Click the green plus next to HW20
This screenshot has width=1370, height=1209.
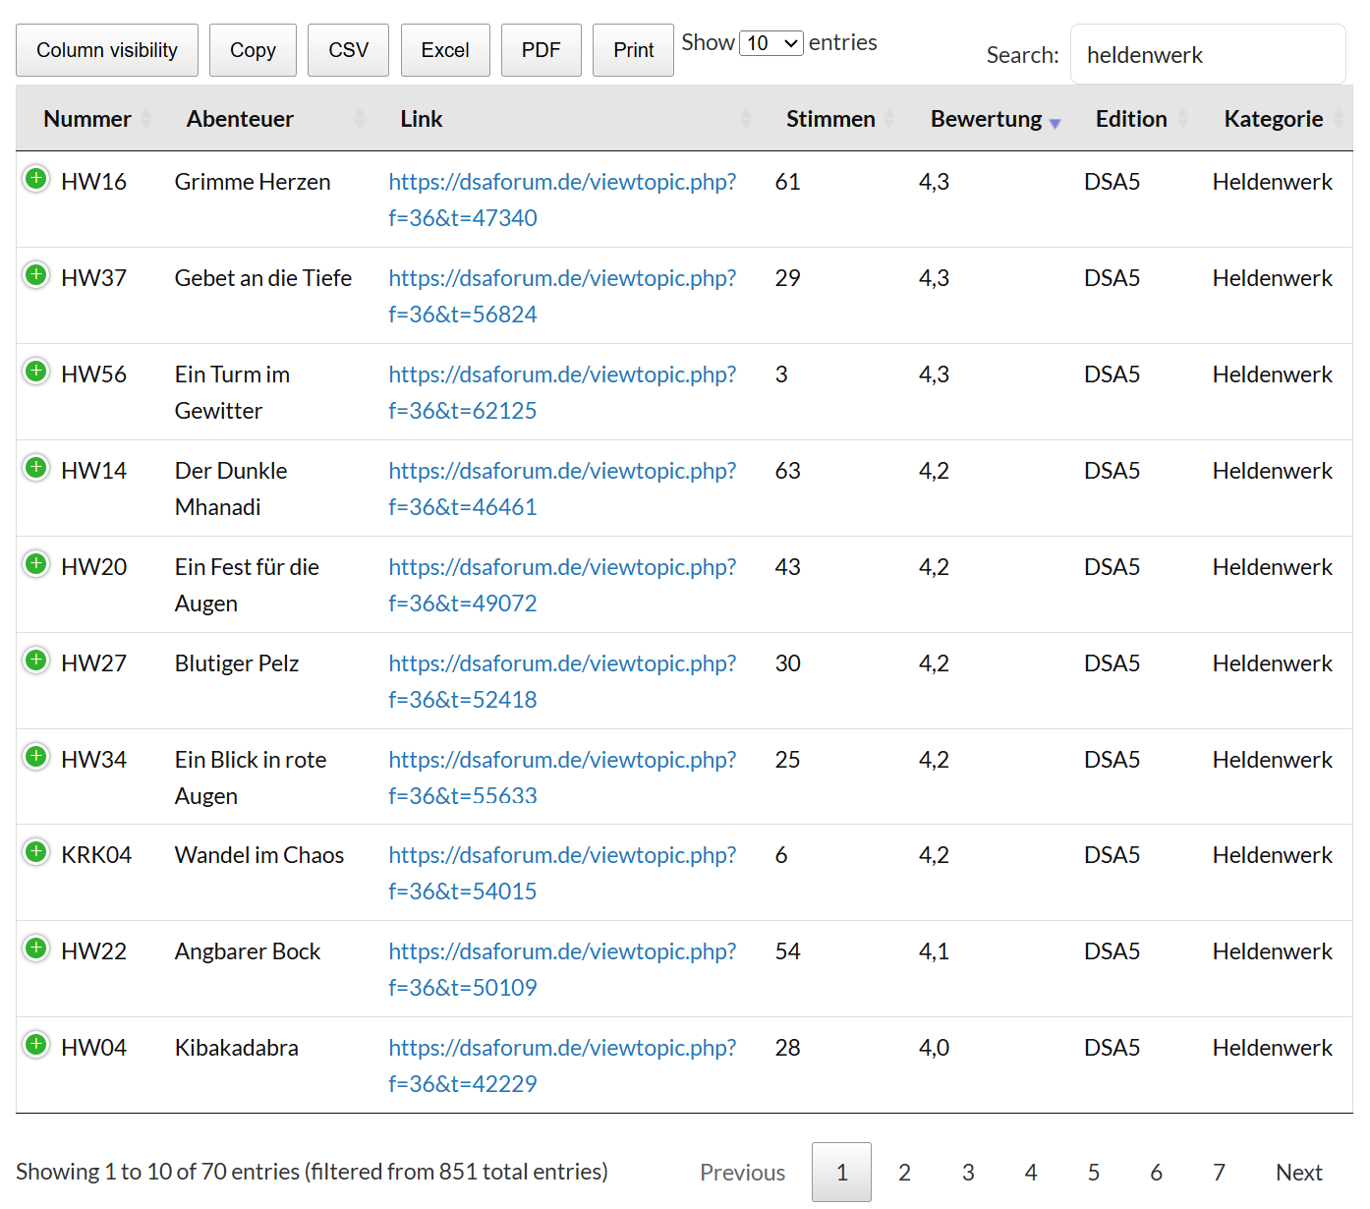[x=36, y=564]
